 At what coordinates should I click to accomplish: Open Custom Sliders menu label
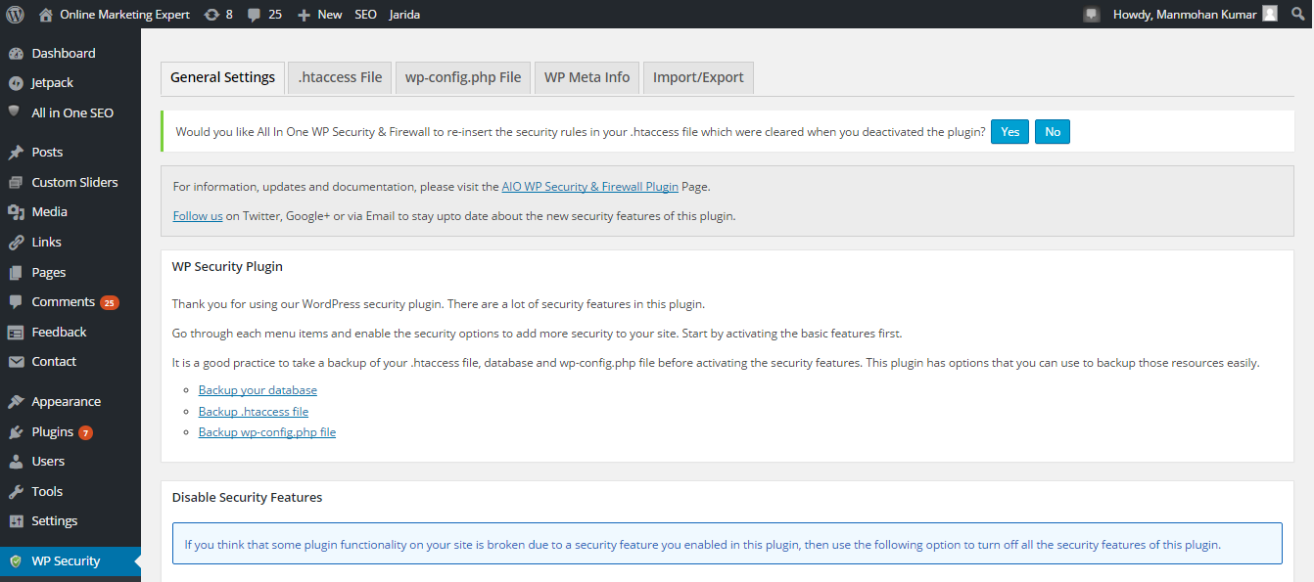[x=74, y=183]
